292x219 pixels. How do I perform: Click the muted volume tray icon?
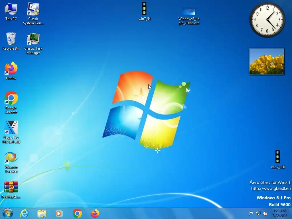265,213
